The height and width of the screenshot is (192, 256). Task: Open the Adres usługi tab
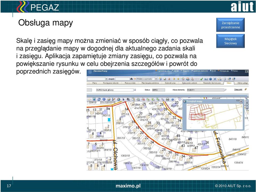[242, 83]
